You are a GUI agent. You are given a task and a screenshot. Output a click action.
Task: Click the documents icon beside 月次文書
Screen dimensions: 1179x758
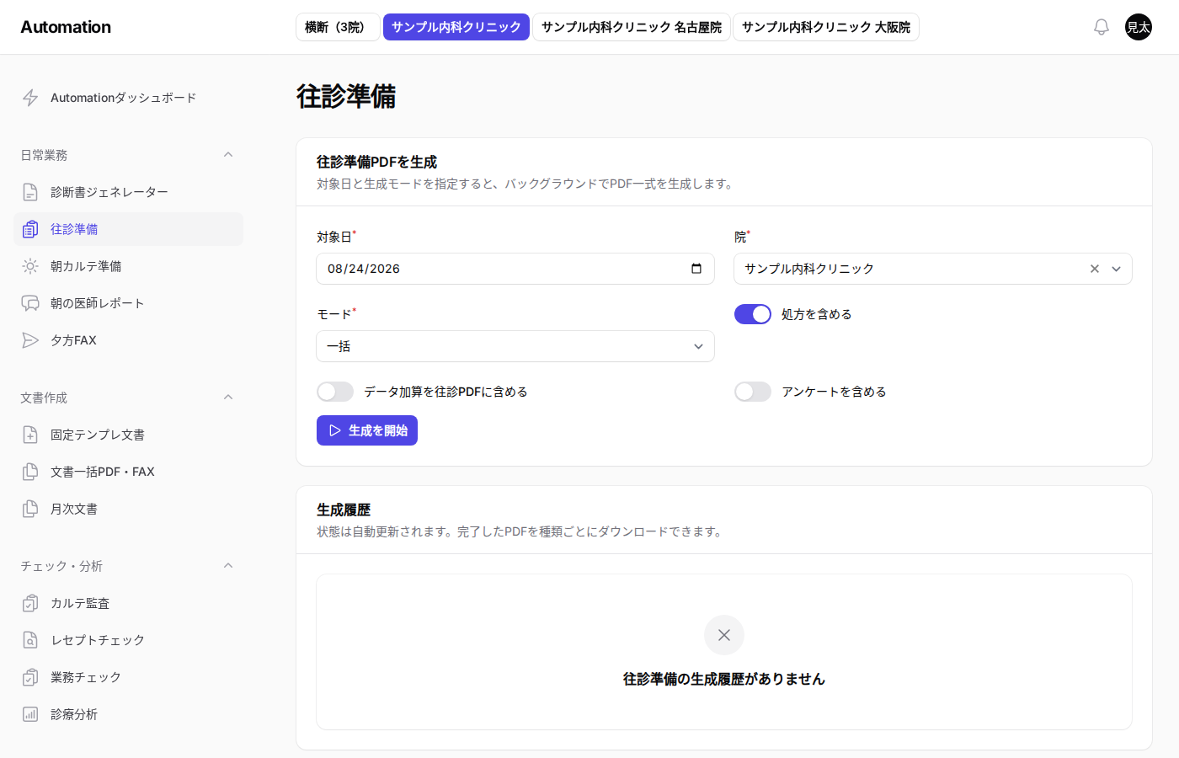tap(30, 509)
